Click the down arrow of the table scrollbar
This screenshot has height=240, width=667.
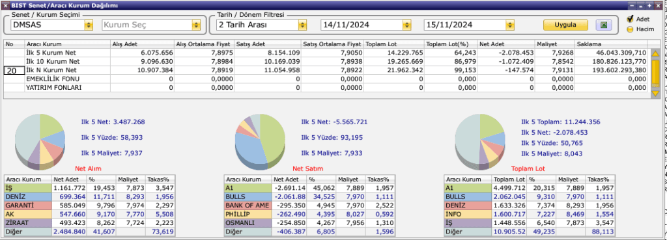[655, 93]
